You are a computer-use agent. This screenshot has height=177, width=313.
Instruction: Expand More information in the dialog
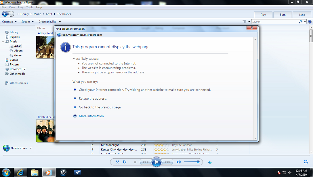tap(75, 116)
